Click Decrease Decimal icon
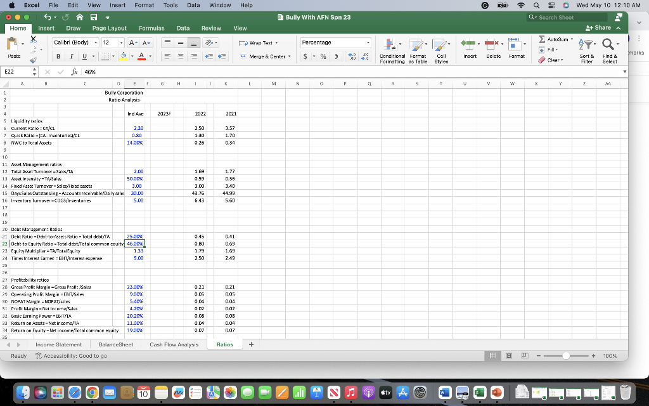This screenshot has height=406, width=649. click(x=365, y=56)
